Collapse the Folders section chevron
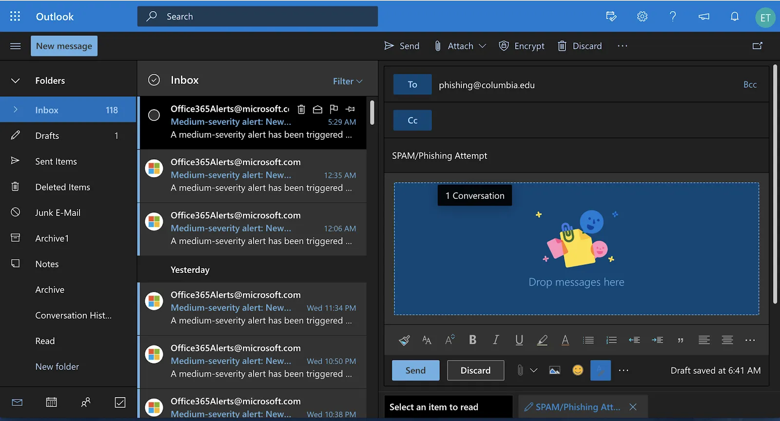The image size is (780, 421). pyautogui.click(x=16, y=80)
